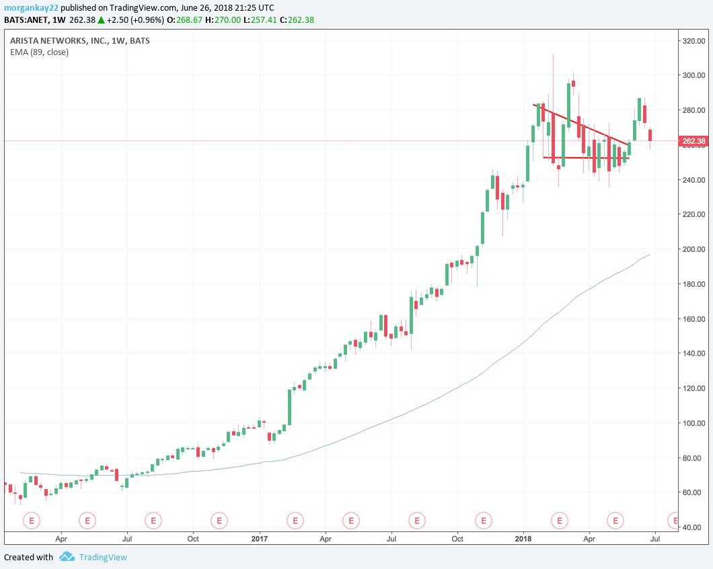Click the 180.00 price axis label

(x=694, y=284)
